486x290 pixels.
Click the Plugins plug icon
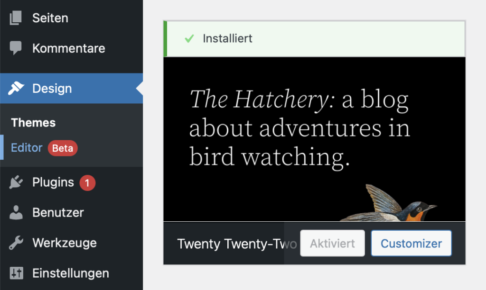(x=16, y=182)
